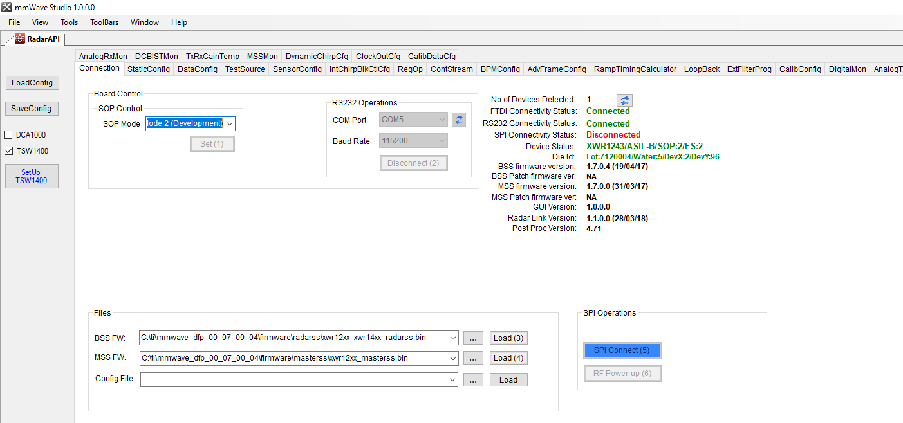Expand the Config File dropdown
Image resolution: width=903 pixels, height=423 pixels.
453,379
